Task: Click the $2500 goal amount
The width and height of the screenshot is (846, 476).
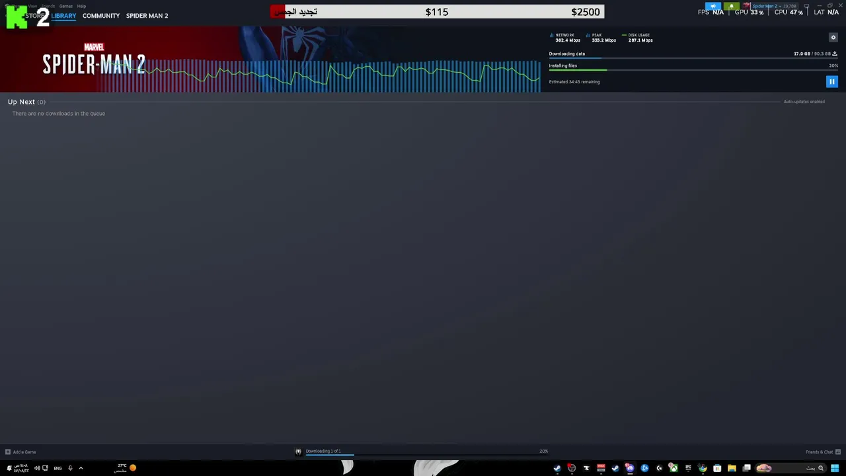Action: (x=586, y=12)
